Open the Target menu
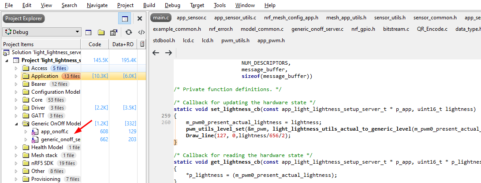This screenshot has width=481, height=183. (x=197, y=5)
